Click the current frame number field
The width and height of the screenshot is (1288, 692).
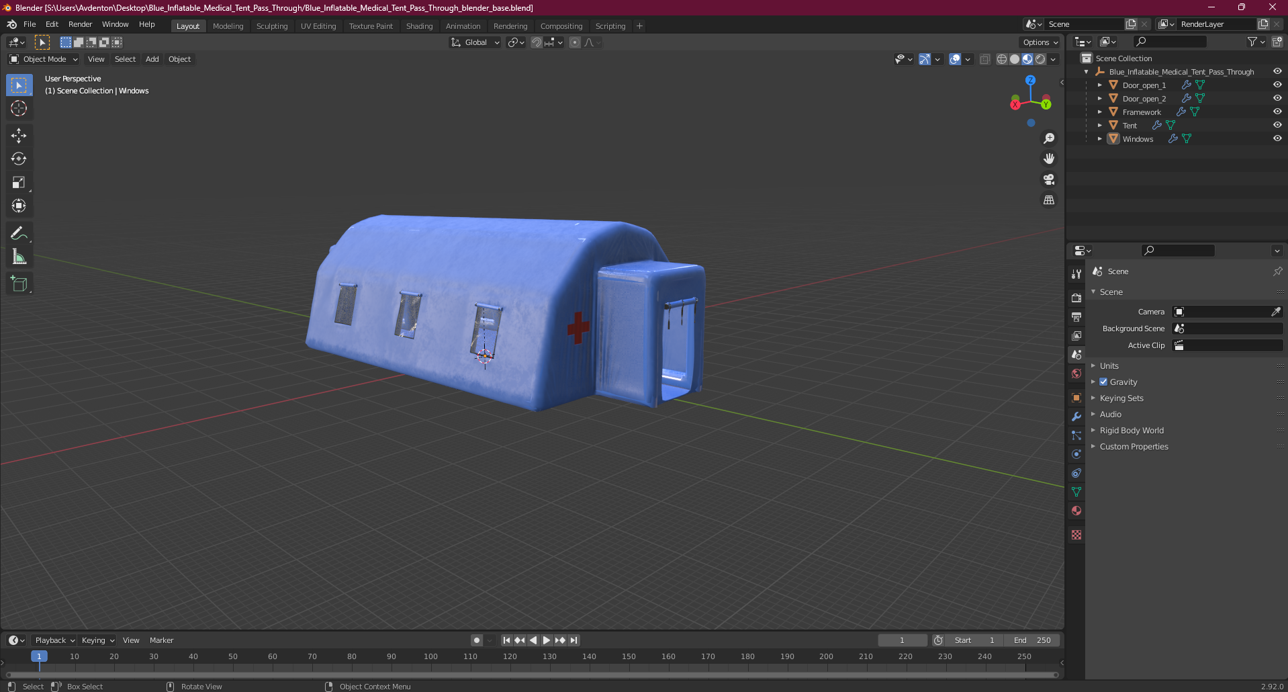pos(902,640)
